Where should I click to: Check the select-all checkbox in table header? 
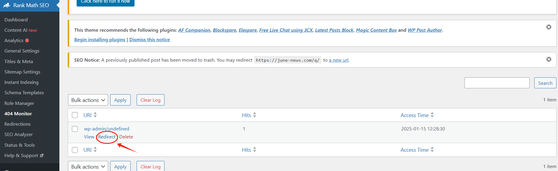75,115
